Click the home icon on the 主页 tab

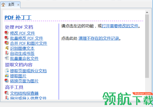[3, 4]
